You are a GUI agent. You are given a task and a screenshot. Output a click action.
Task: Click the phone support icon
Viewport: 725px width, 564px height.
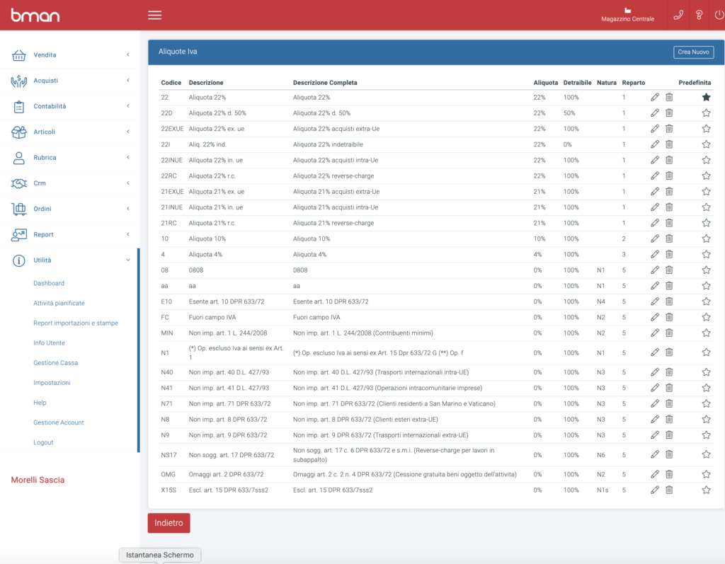tap(678, 16)
